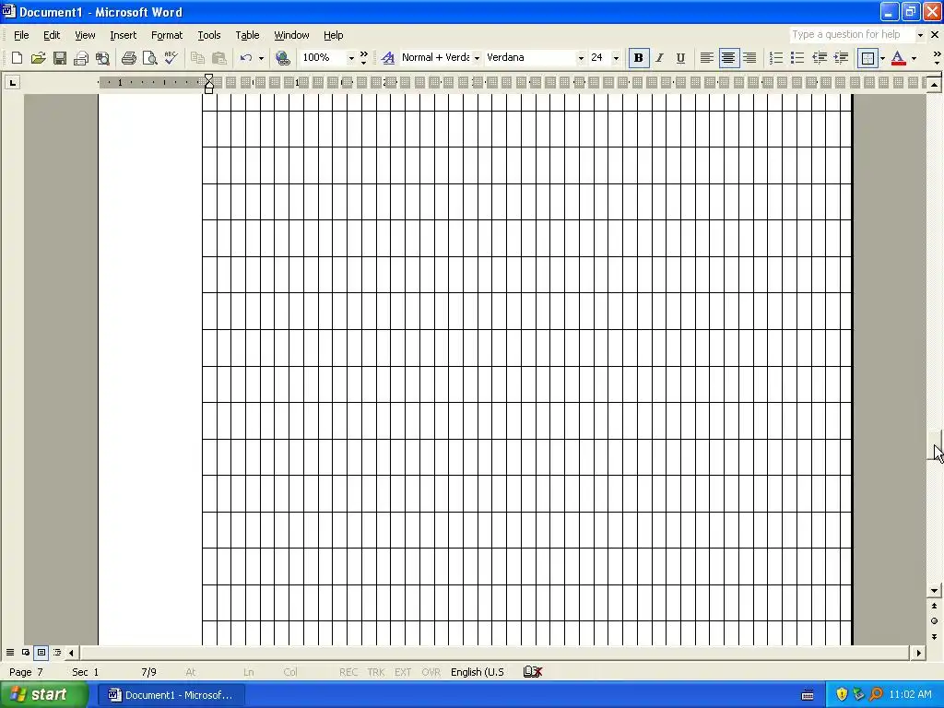Insert a hyperlink with the globe icon
944x708 pixels.
click(282, 58)
